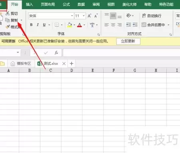Click the text orientation icon

[x=128, y=16]
